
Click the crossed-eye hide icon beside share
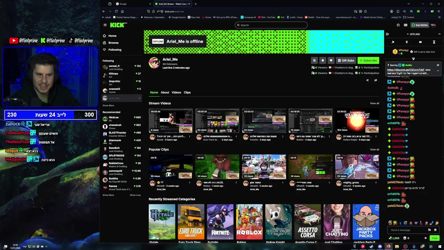(x=375, y=80)
